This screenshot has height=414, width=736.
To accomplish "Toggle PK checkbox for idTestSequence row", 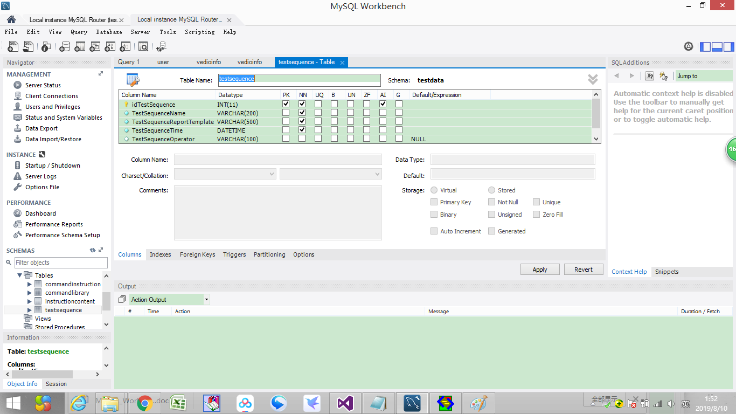I will coord(286,104).
